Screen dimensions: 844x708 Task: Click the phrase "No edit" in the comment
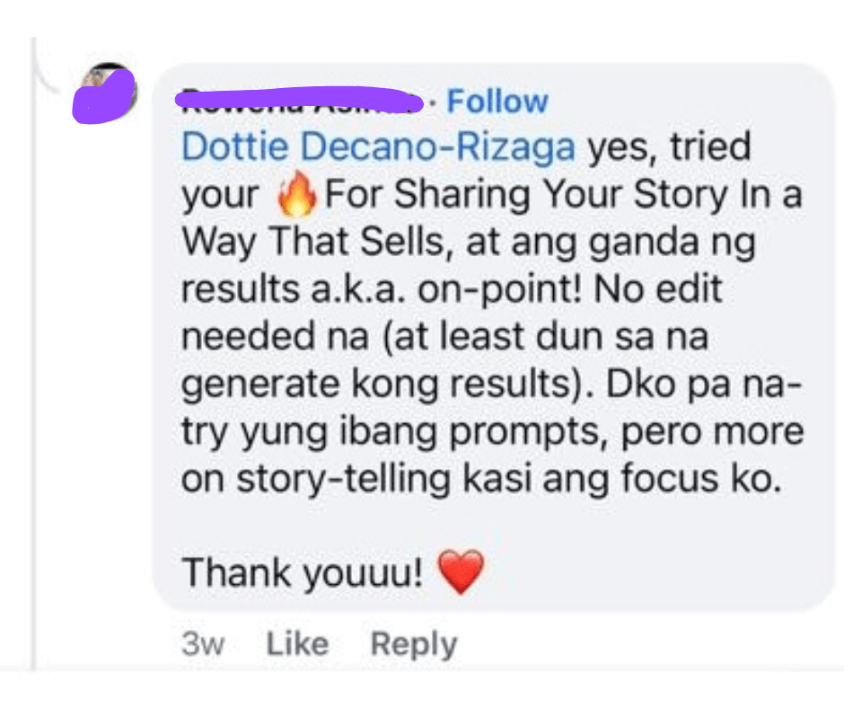click(x=657, y=288)
